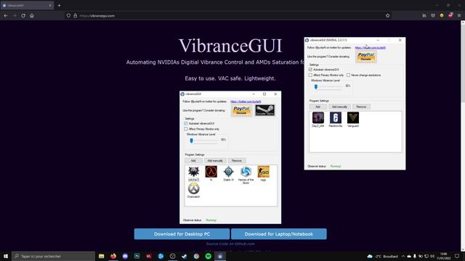Click the 50% vibrance value in NVIDIA window
The image size is (465, 261).
click(x=348, y=86)
